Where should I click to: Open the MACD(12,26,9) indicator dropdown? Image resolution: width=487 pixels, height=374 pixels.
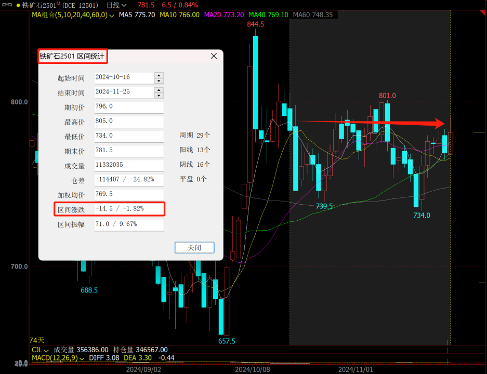tap(58, 358)
